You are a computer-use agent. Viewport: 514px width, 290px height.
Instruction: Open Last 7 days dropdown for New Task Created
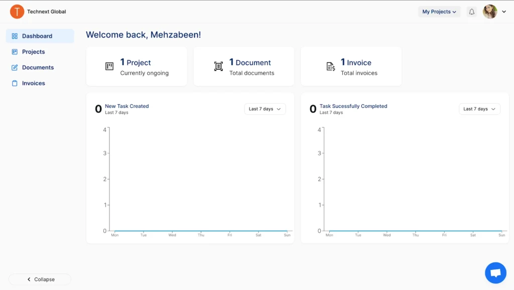pyautogui.click(x=265, y=109)
